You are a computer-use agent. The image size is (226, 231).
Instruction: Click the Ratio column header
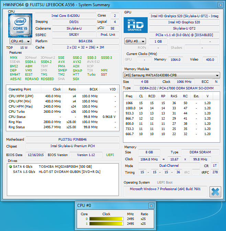click(x=70, y=89)
